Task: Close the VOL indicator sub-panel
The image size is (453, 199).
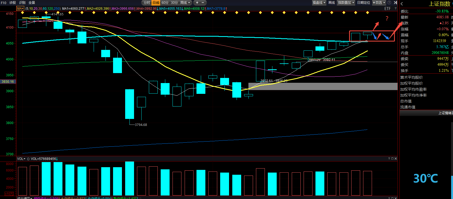Action: pyautogui.click(x=396, y=159)
